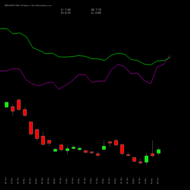Click the 01 Dec date label
This screenshot has height=190, width=190.
click(24, 180)
